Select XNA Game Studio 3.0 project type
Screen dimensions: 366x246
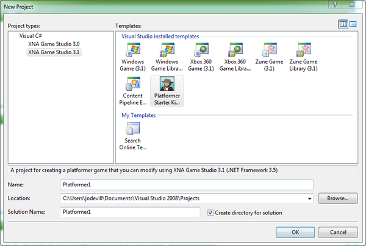pos(54,44)
